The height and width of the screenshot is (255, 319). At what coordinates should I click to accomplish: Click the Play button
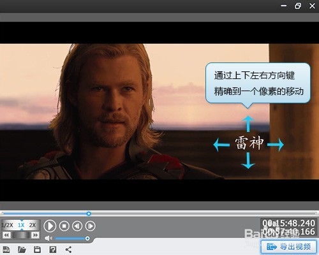tap(50, 226)
